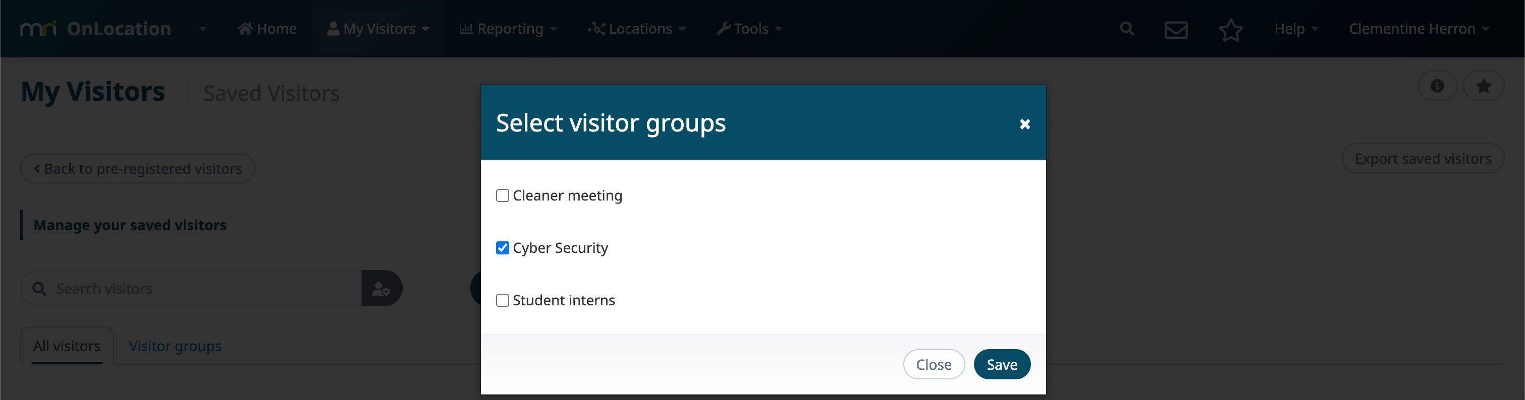Image resolution: width=1525 pixels, height=400 pixels.
Task: Click the favorites star outline in navbar
Action: coord(1231,30)
